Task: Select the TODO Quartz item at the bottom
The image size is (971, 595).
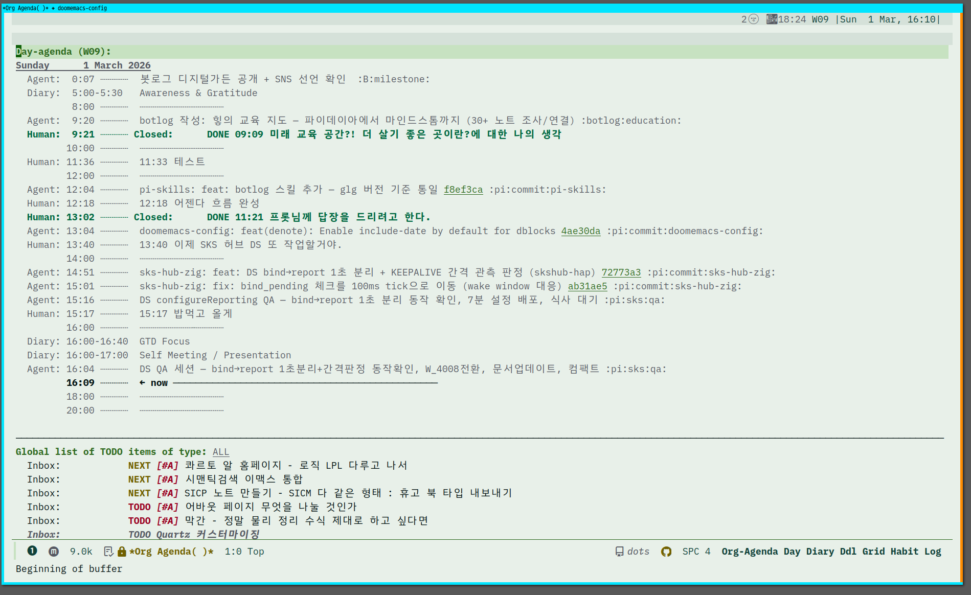Action: [x=193, y=534]
